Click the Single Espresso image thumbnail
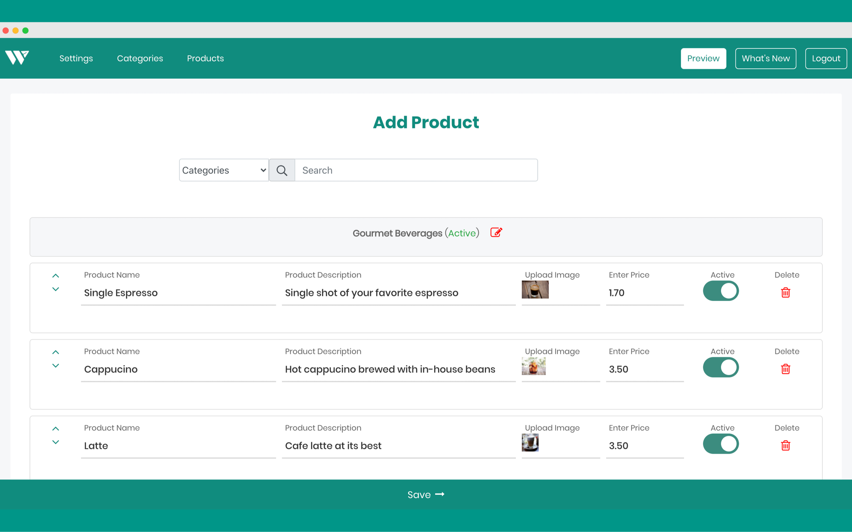The image size is (852, 532). pyautogui.click(x=535, y=290)
